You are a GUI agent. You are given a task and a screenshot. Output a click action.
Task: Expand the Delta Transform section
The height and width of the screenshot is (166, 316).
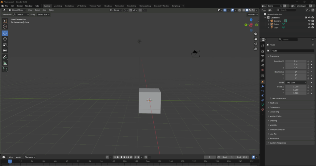pos(279,98)
